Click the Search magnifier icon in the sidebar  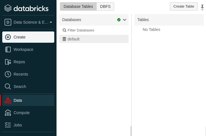[x=8, y=87]
